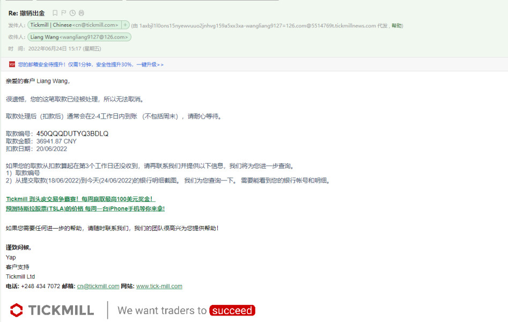Print the email using the printer icon
The image size is (508, 322).
point(82,13)
